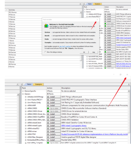This screenshot has width=131, height=147.
Task: Collapse the Generic node in bottom screenshot
Action: click(x=23, y=94)
